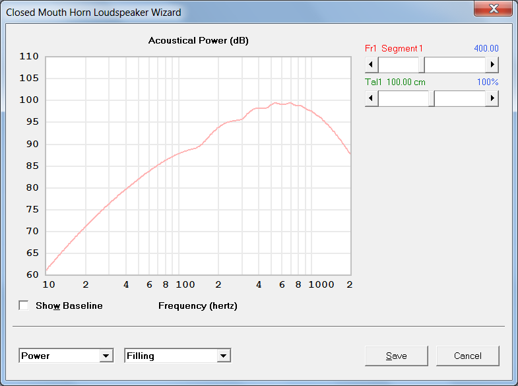Click the right arrow of Tal1 slider
The height and width of the screenshot is (386, 518).
pos(492,98)
